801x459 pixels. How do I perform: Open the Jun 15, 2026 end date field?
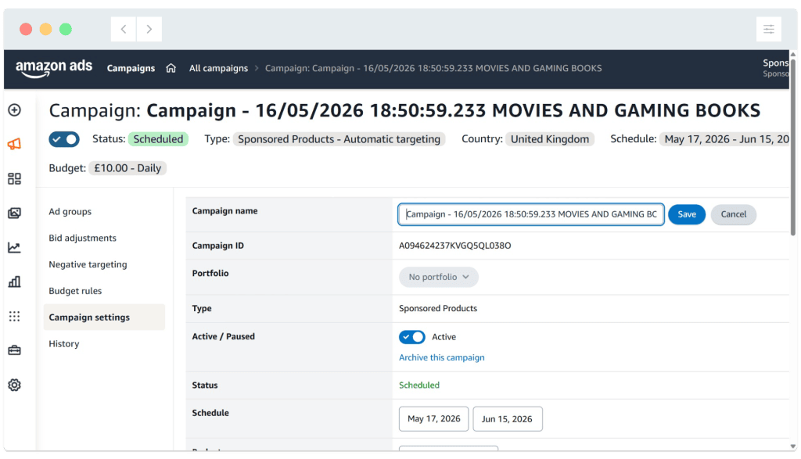pyautogui.click(x=507, y=418)
